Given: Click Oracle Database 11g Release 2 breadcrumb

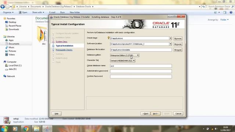Looking at the screenshot, I should [x=59, y=7].
